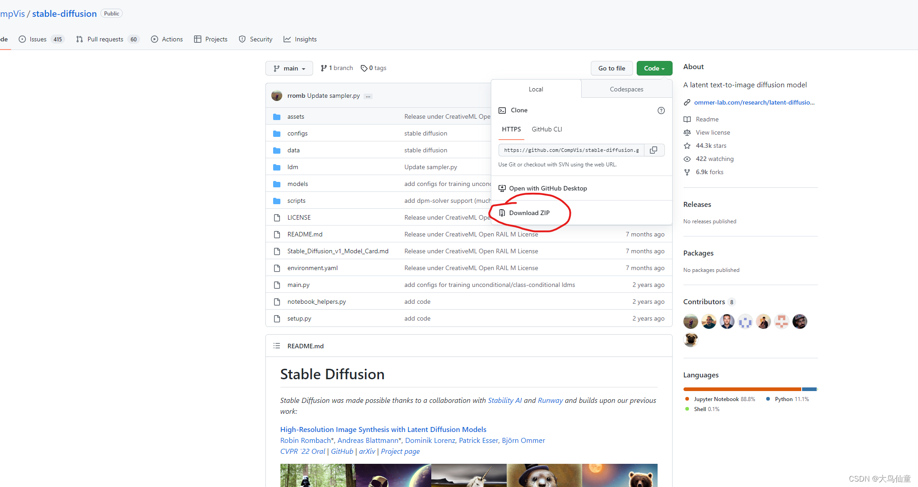This screenshot has height=487, width=918.
Task: Click the orange Jupyter Notebook language bar segment
Action: [742, 389]
